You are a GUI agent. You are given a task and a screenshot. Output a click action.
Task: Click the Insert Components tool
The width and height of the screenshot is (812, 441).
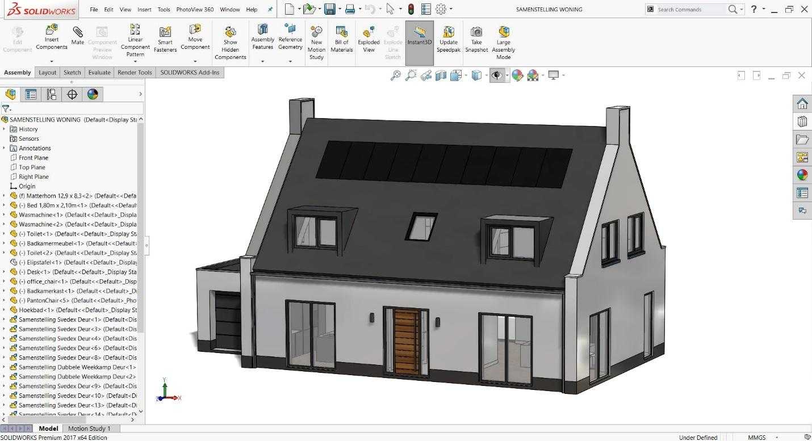click(52, 37)
